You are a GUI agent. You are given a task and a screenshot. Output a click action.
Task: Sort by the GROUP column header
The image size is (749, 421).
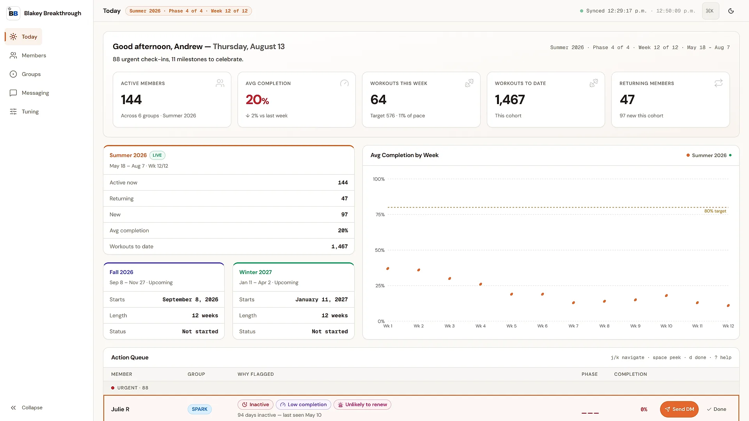click(x=196, y=374)
